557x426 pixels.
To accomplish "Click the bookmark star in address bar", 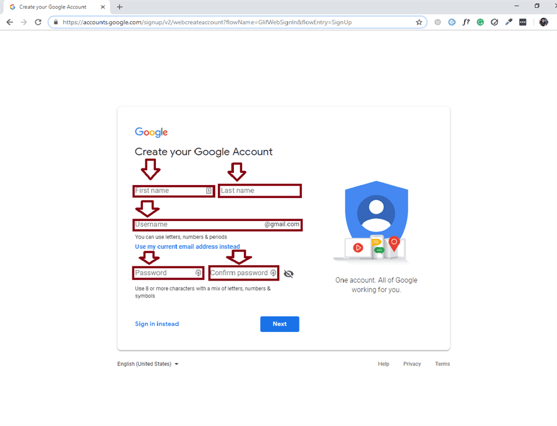I will 420,22.
